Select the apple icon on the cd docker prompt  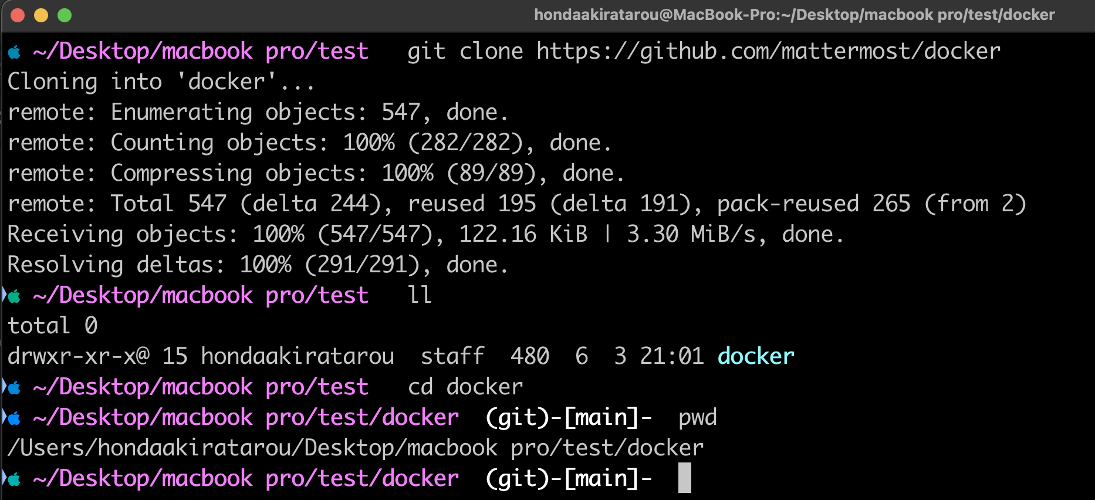(x=14, y=387)
